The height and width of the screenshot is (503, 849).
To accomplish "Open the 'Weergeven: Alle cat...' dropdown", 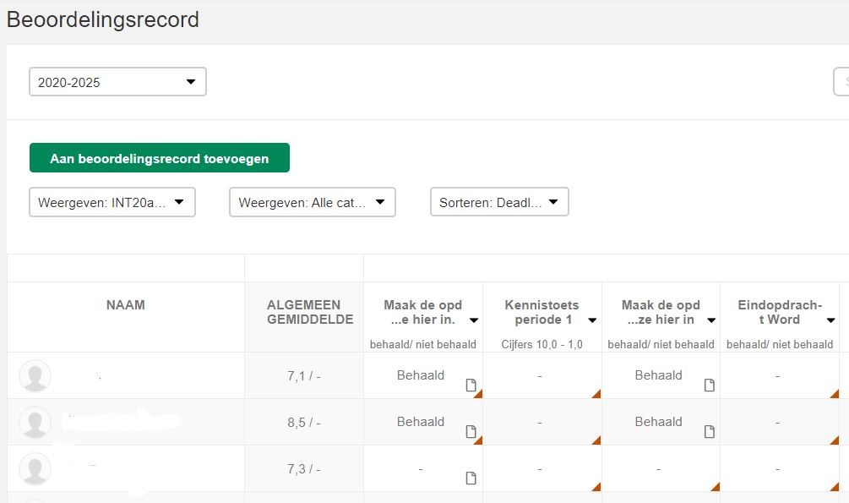I will click(x=313, y=202).
